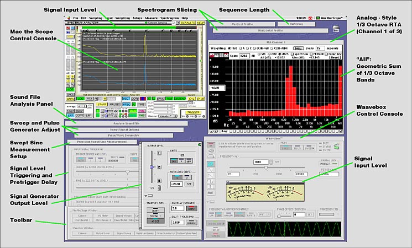
Task: Click the green S logo in Waavebox
Action: [x=337, y=147]
